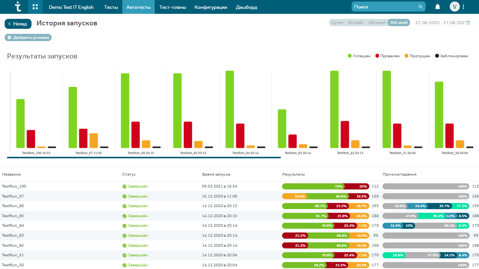Image resolution: width=479 pixels, height=269 pixels.
Task: Open the three-dot user menu
Action: (x=464, y=7)
